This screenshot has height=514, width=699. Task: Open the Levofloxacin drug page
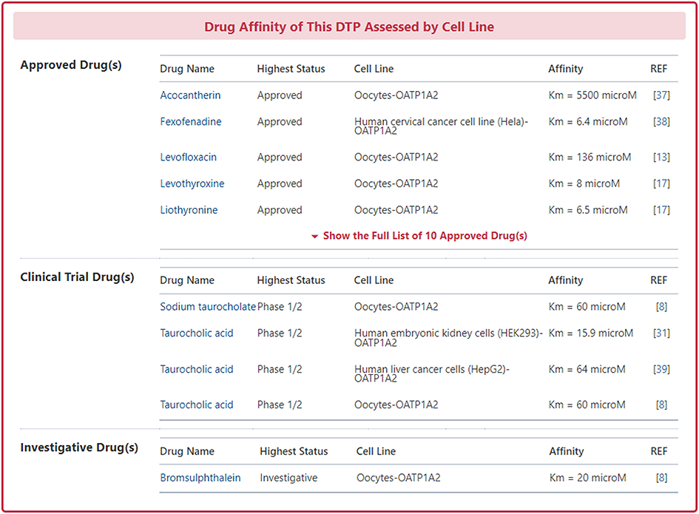tap(189, 158)
